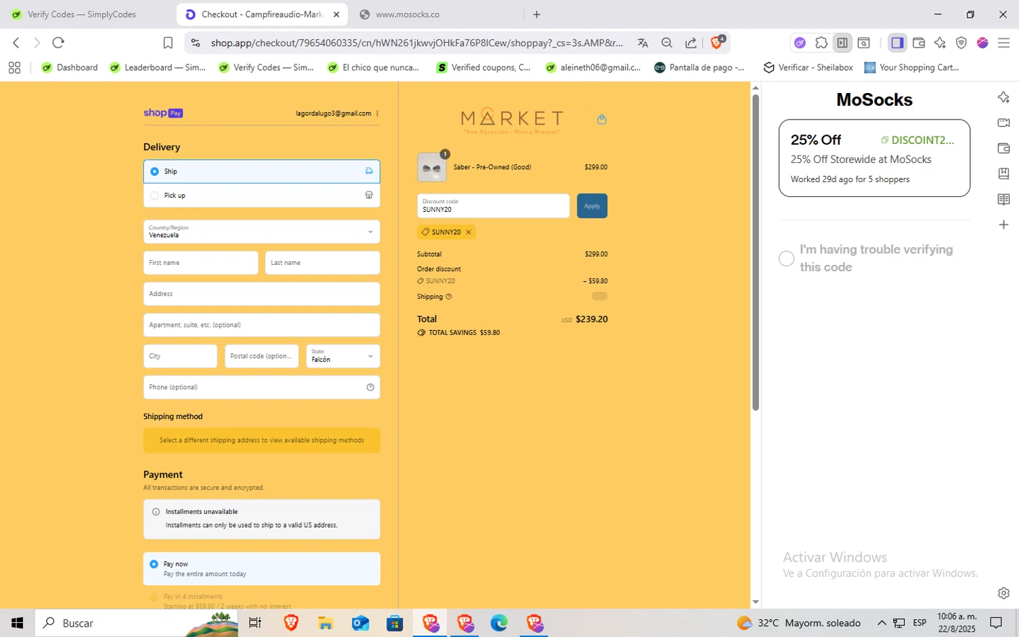This screenshot has width=1019, height=637.
Task: Share this page icon
Action: (691, 43)
